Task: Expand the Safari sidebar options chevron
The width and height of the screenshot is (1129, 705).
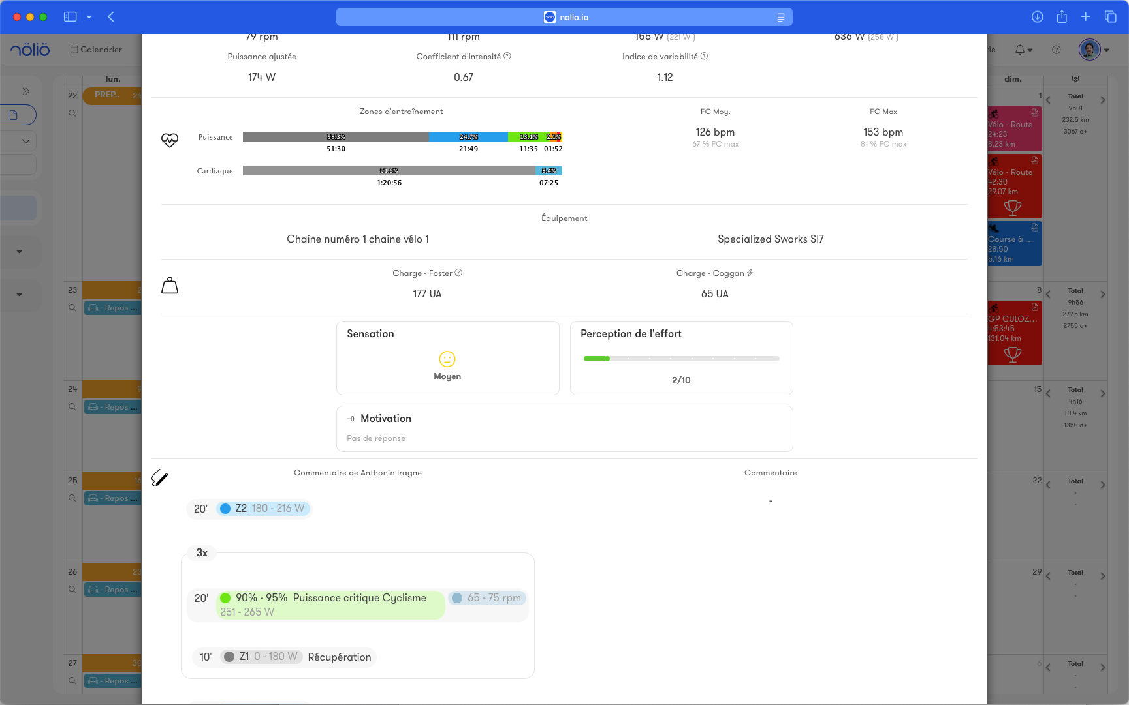Action: pyautogui.click(x=89, y=17)
